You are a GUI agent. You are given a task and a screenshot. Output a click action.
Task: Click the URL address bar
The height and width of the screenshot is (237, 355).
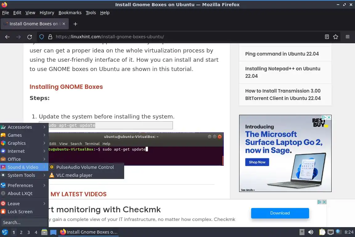tap(188, 37)
